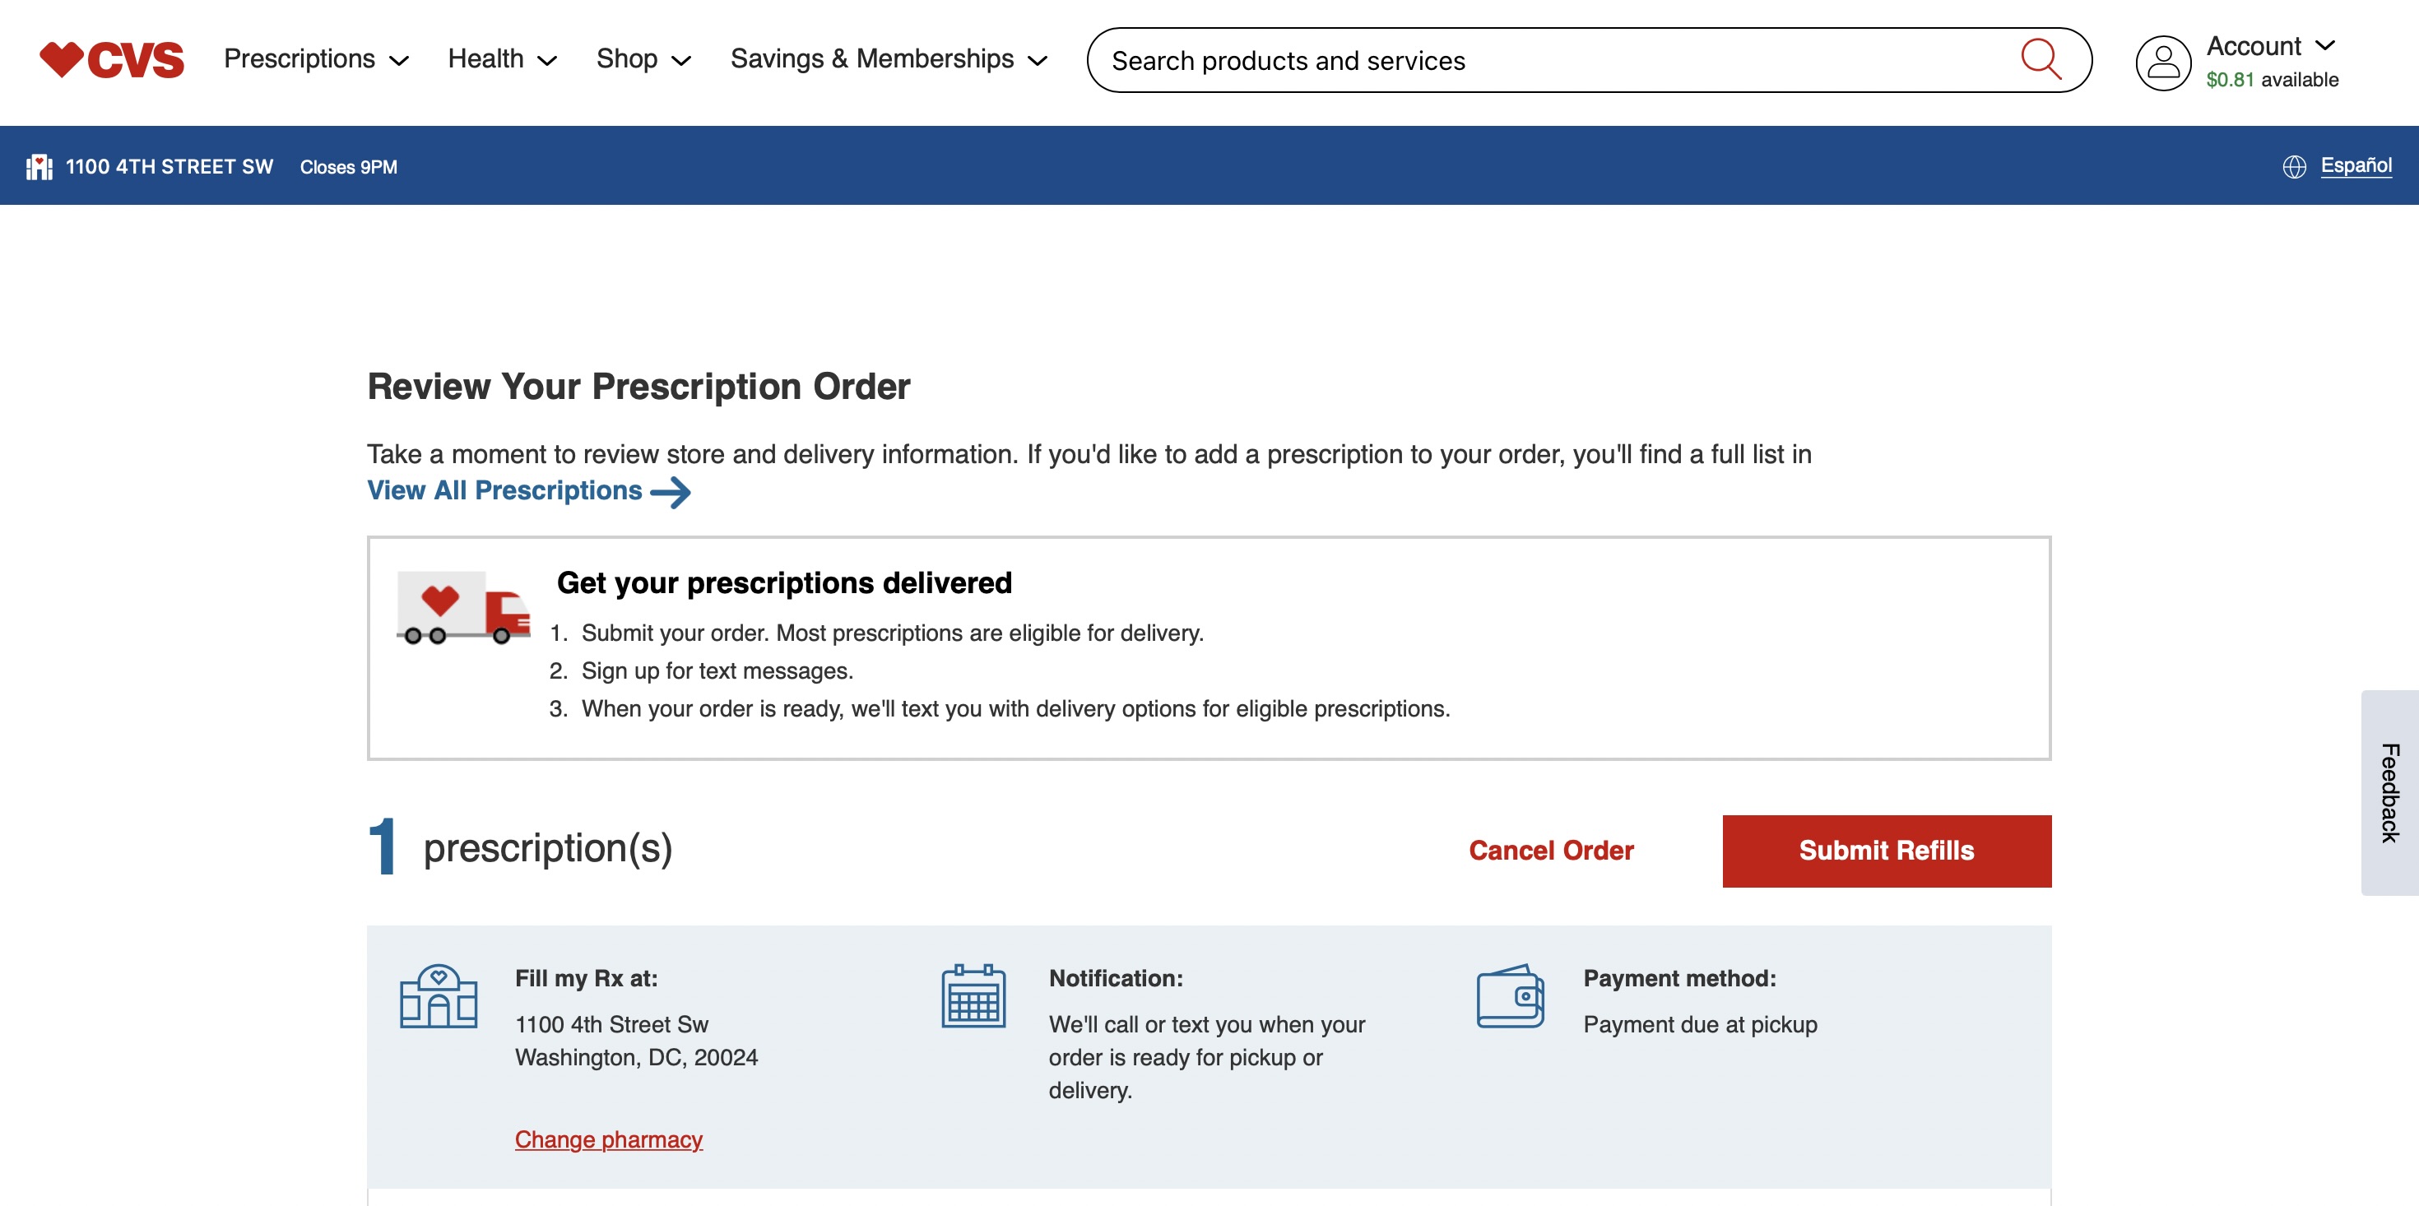Click the notification calendar icon
This screenshot has width=2419, height=1206.
pos(973,995)
